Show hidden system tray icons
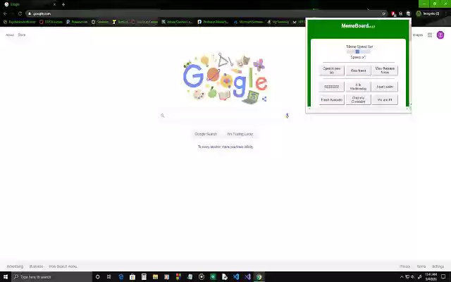 (402, 277)
